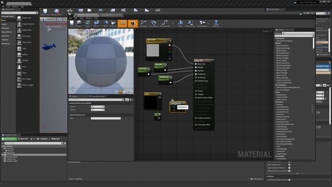Collapse the Constants category in Palette
The image size is (332, 187).
point(275,102)
